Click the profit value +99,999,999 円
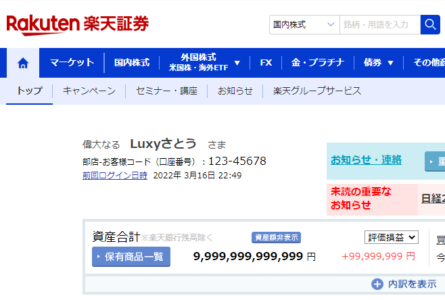Image resolution: width=445 pixels, height=300 pixels. coord(379,256)
